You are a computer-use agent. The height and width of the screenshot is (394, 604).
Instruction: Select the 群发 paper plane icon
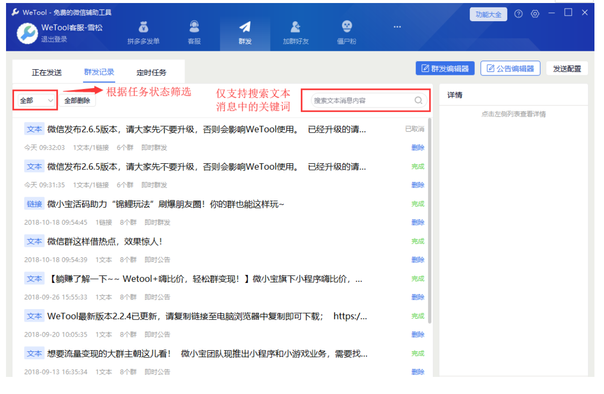(x=245, y=26)
